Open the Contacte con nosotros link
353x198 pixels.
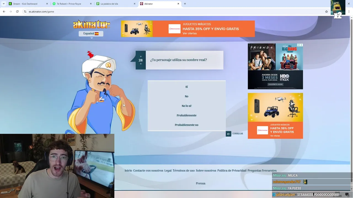[x=148, y=170]
